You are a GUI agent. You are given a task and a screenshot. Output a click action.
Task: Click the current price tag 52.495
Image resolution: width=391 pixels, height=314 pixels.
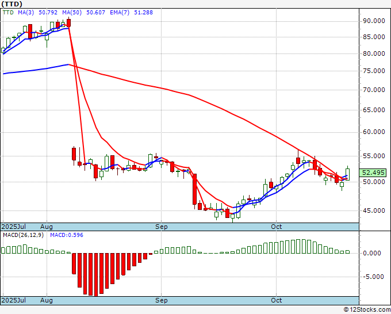pos(373,173)
